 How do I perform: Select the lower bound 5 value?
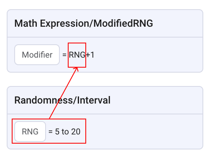[x=57, y=132]
